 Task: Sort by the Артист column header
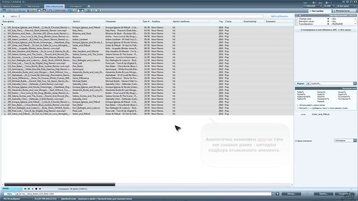tap(88, 21)
